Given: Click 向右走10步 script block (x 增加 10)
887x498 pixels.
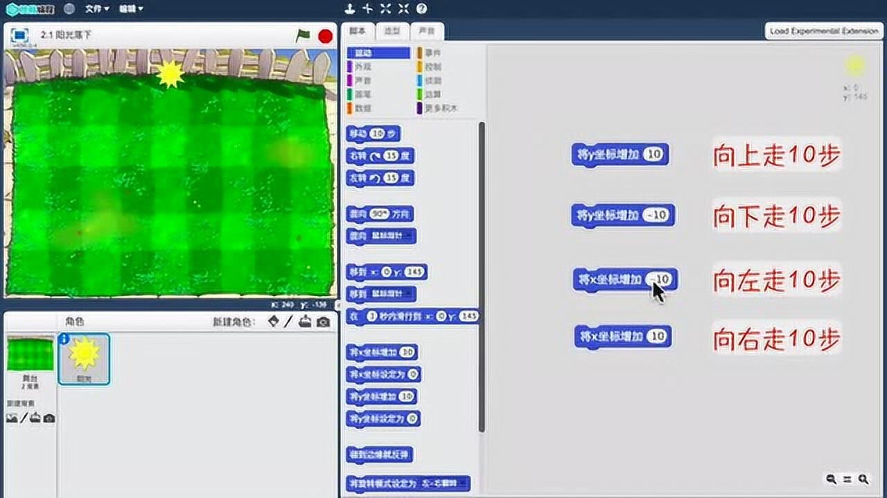Looking at the screenshot, I should coord(622,337).
